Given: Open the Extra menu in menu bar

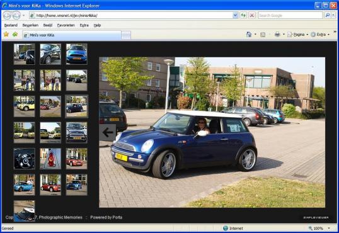Looking at the screenshot, I should pos(84,25).
